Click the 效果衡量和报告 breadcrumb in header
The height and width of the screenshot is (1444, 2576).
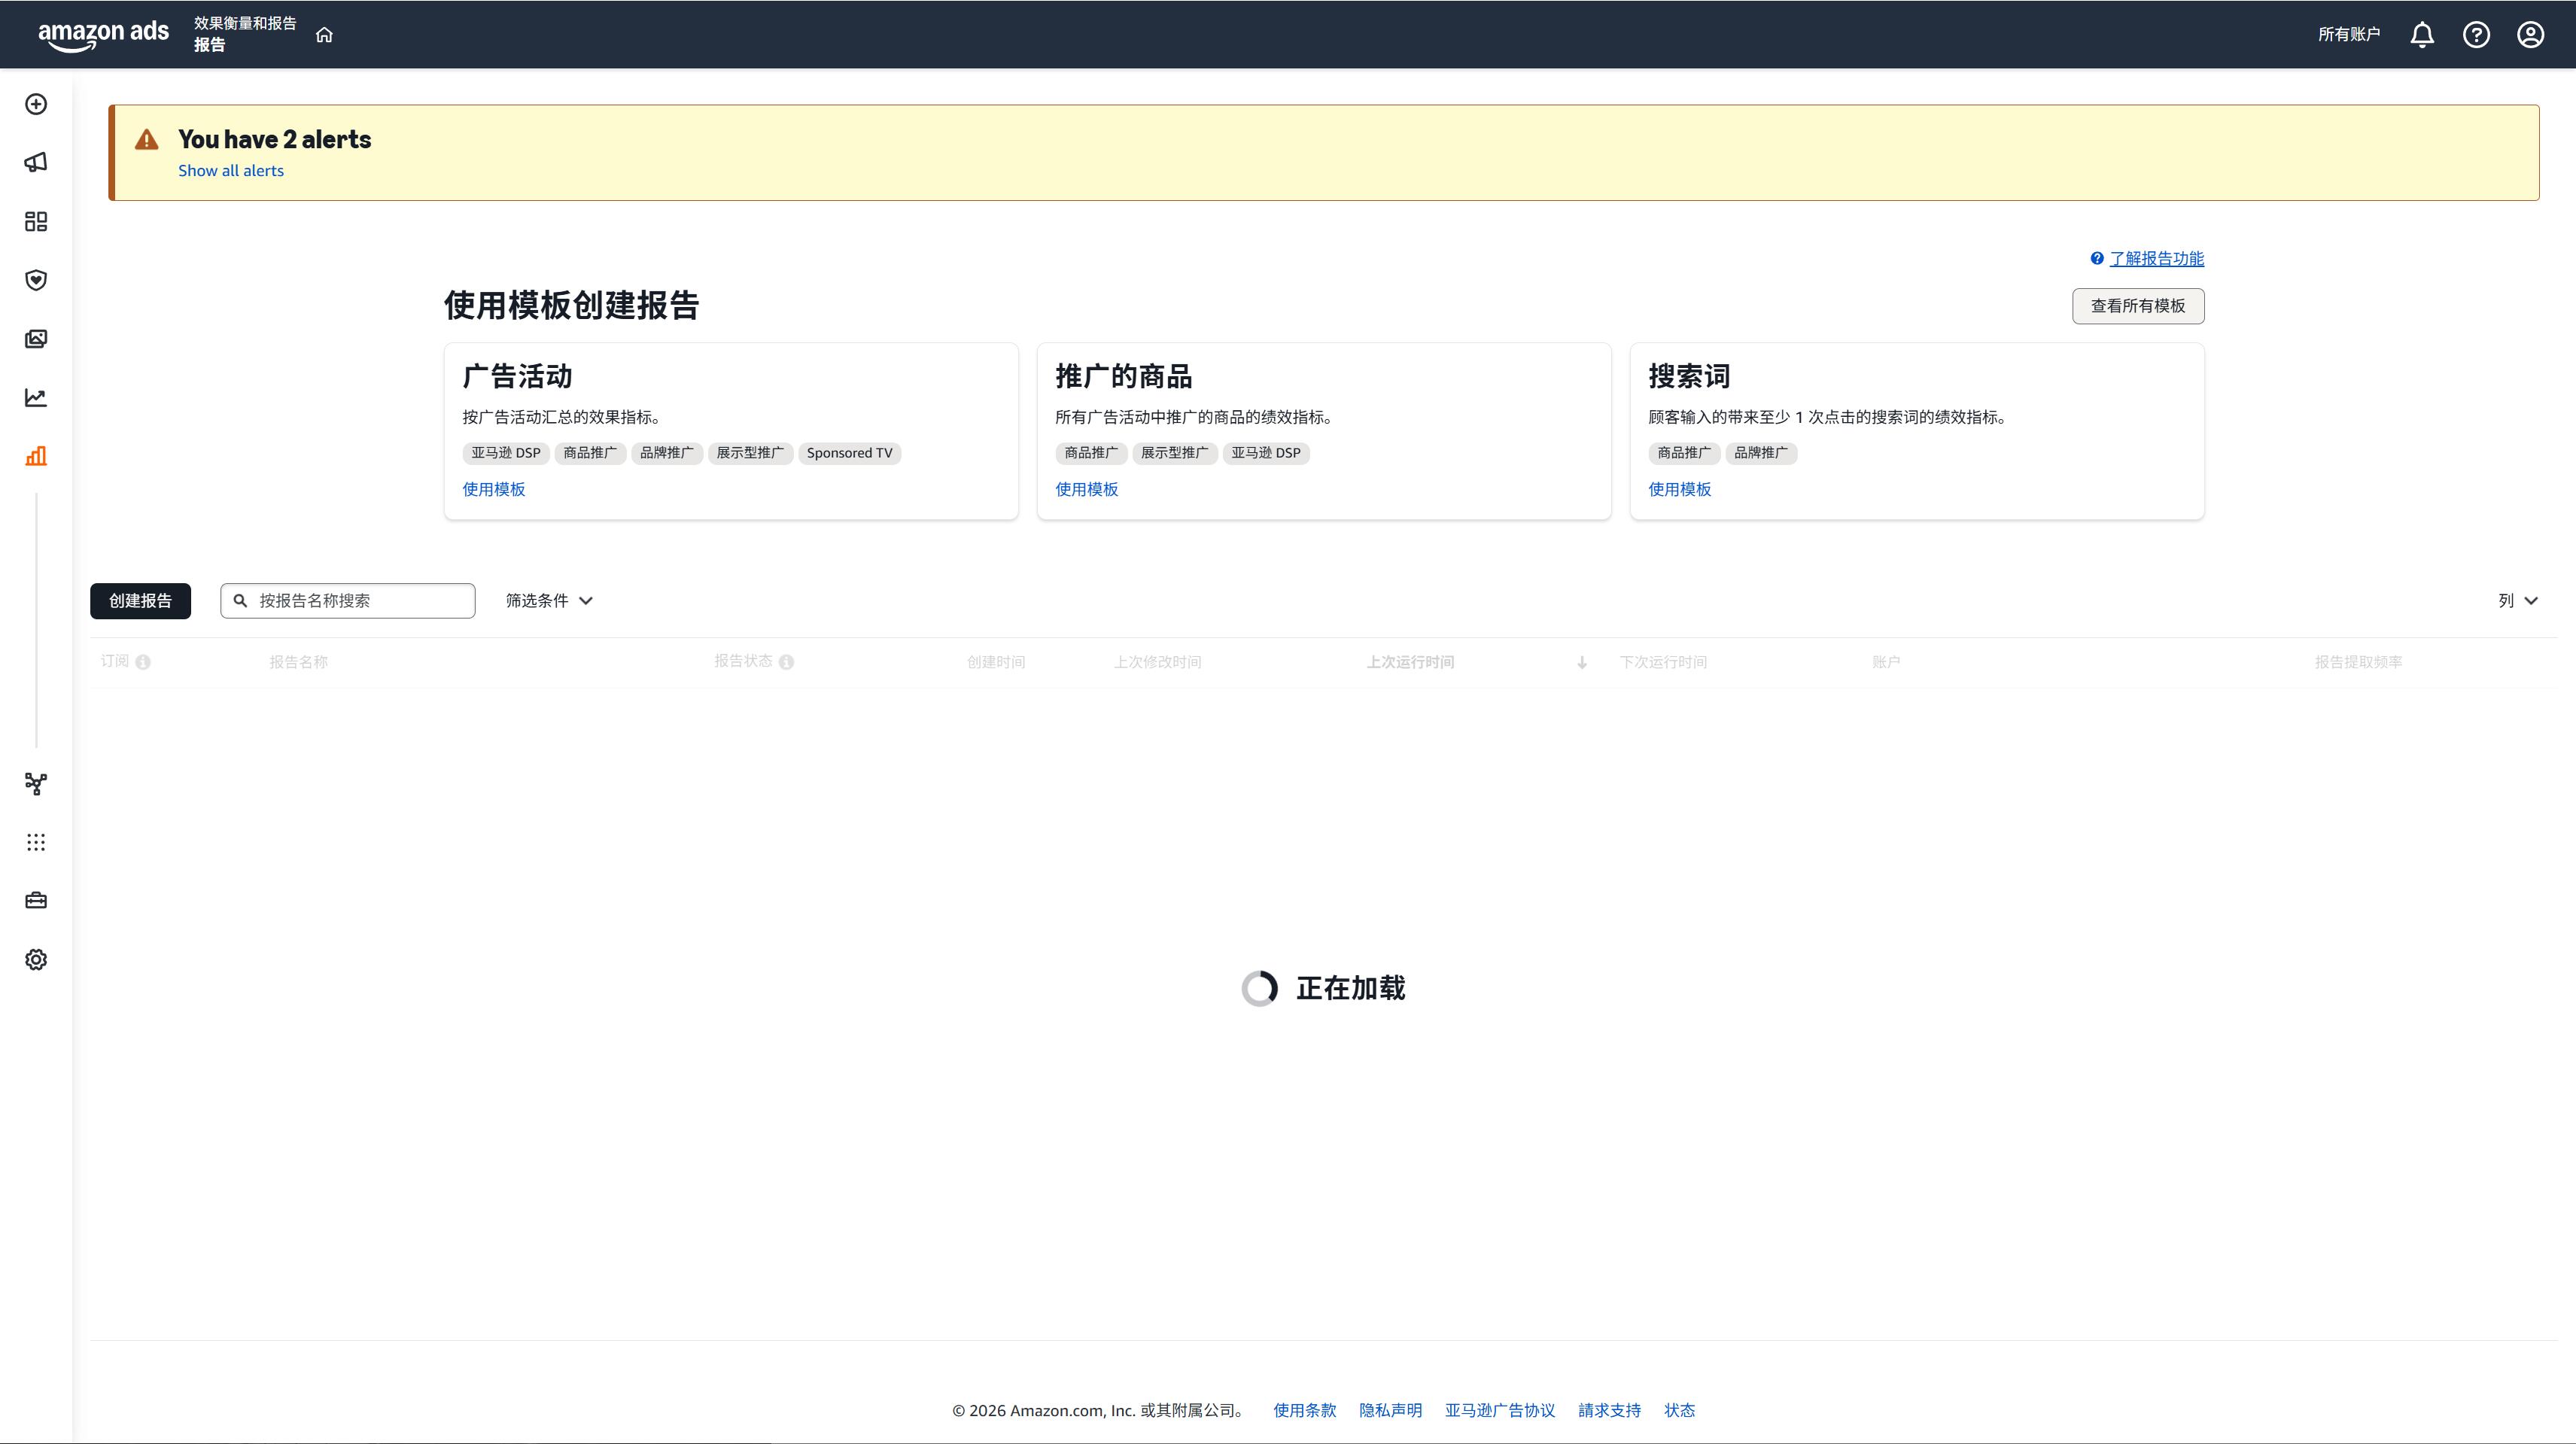(x=245, y=23)
